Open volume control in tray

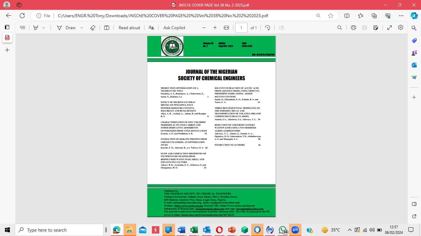pos(372,230)
